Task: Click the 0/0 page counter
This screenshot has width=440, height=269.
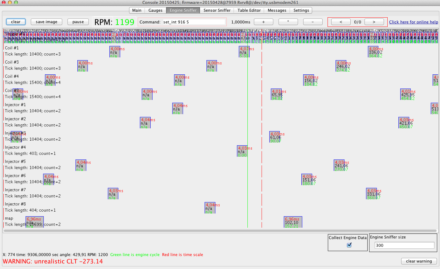Action: (357, 22)
